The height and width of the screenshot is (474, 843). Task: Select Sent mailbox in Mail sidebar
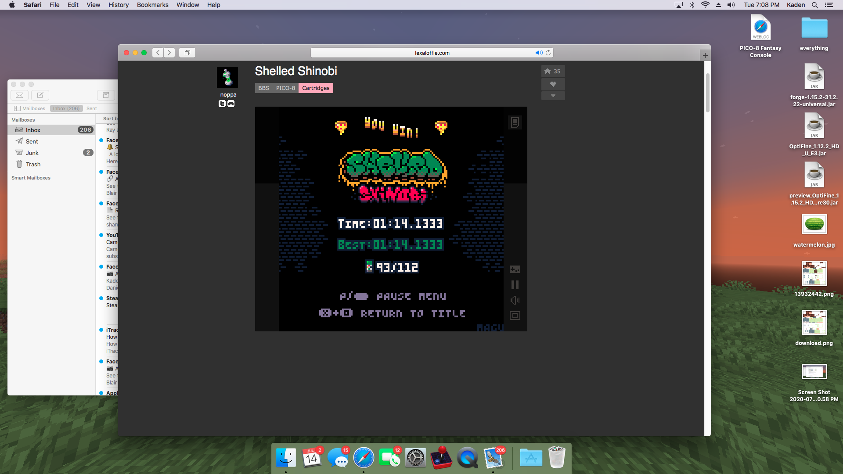[x=51, y=141]
